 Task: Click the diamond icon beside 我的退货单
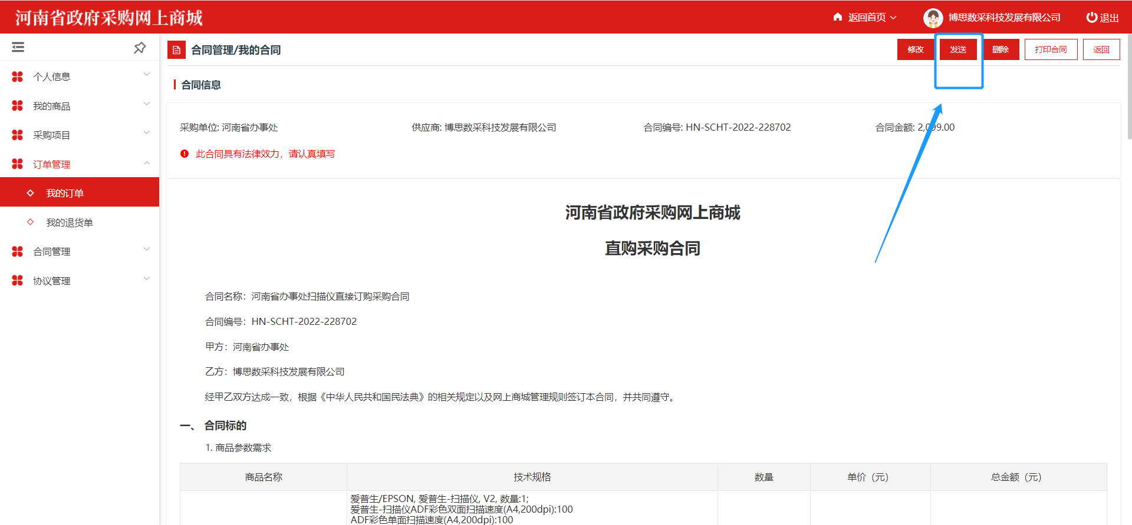pos(31,222)
